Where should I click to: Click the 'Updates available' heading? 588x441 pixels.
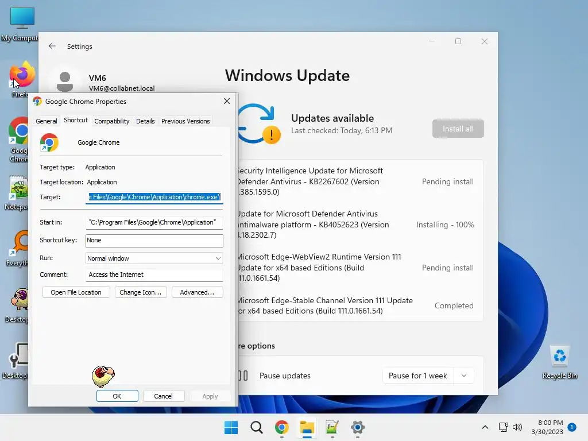click(x=332, y=118)
